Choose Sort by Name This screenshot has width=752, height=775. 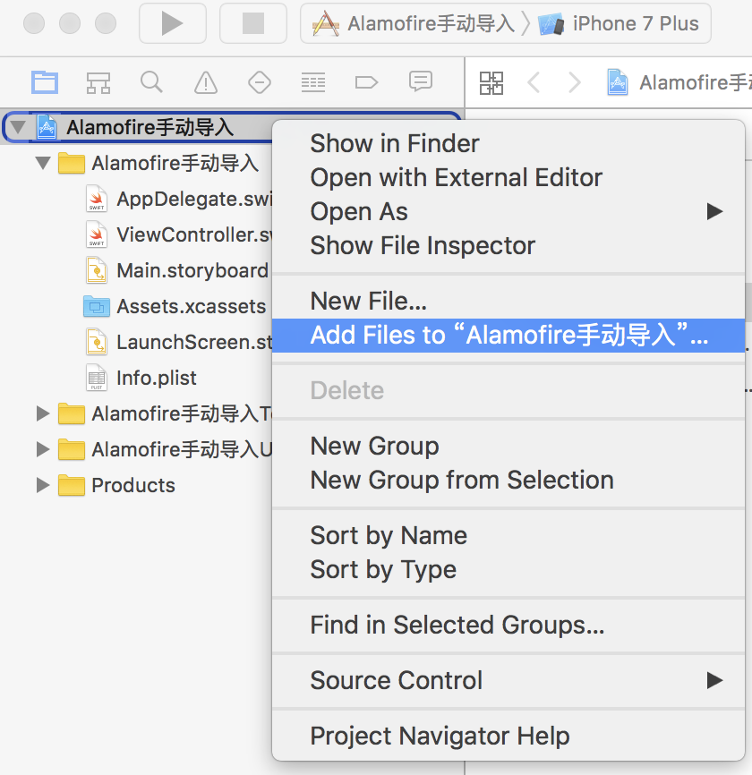tap(508, 535)
